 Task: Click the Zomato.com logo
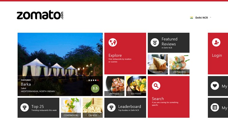tap(40, 15)
